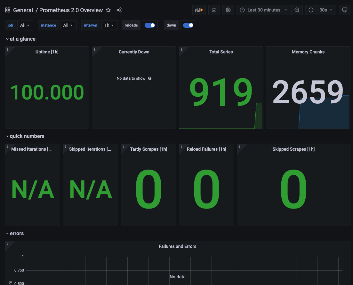
Task: Click the 2659 memory chunks value
Action: pos(308,92)
